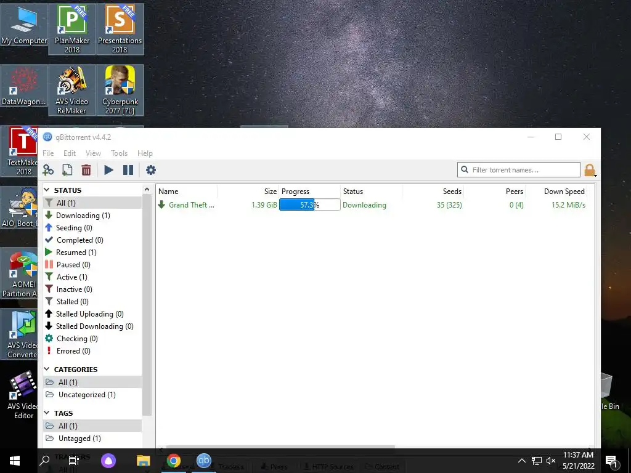Sort torrents by Progress column header
The image size is (631, 473).
(x=310, y=192)
